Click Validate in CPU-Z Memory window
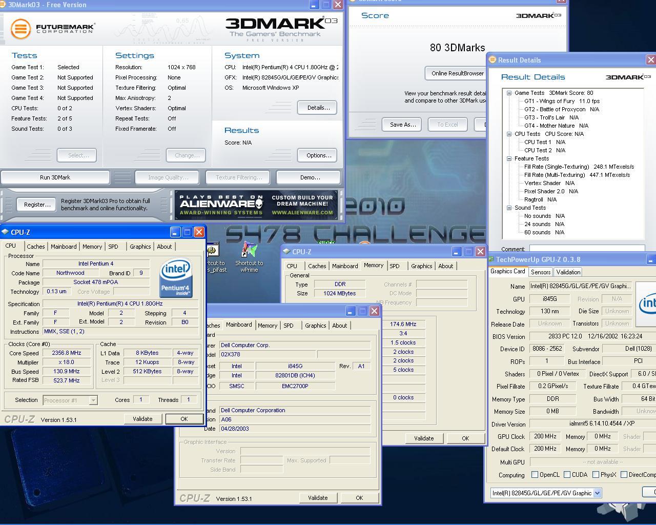Screen dimensions: 656x525 [x=424, y=438]
